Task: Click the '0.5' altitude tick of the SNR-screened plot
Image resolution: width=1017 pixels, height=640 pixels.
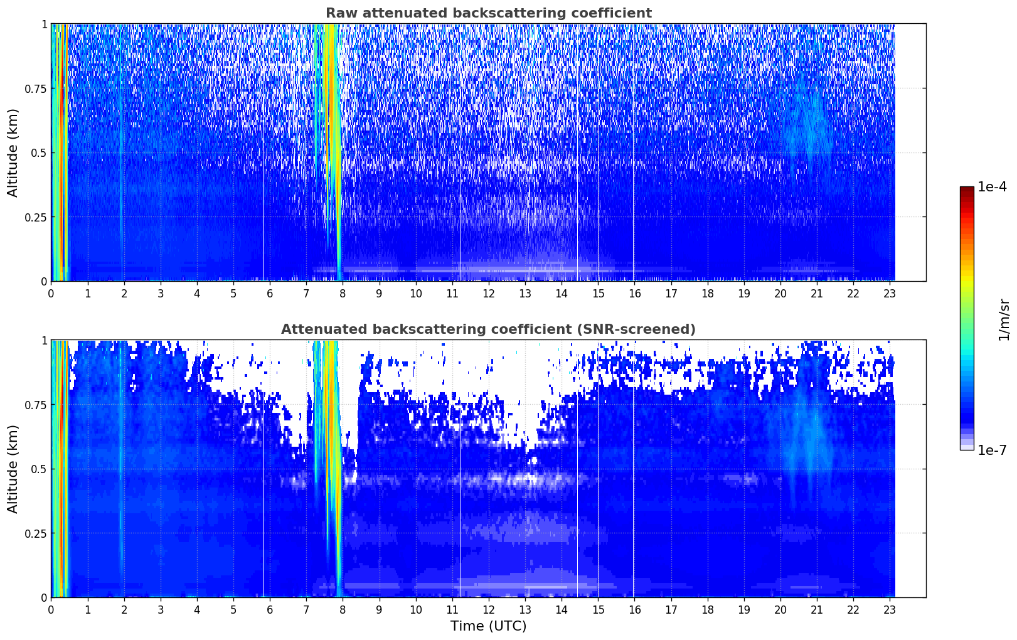Action: 39,469
